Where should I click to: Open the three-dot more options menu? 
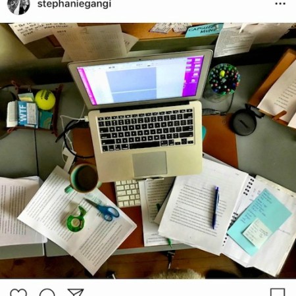[x=280, y=4]
